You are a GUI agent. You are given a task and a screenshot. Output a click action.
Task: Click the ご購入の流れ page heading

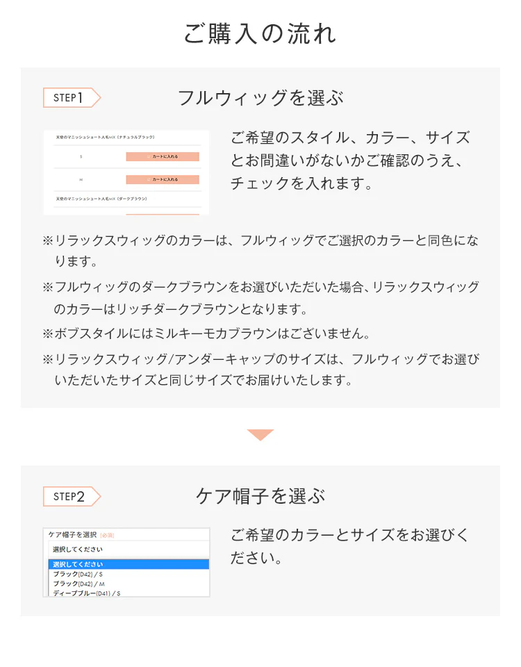[260, 33]
